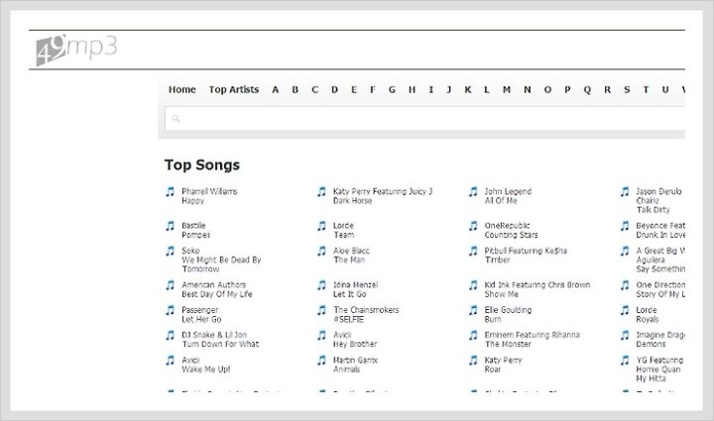Click music note icon beside Pharrell Williams
This screenshot has width=714, height=421.
click(x=170, y=192)
